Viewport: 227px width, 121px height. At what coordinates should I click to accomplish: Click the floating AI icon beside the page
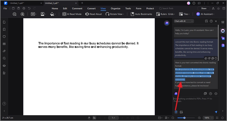tap(167, 23)
